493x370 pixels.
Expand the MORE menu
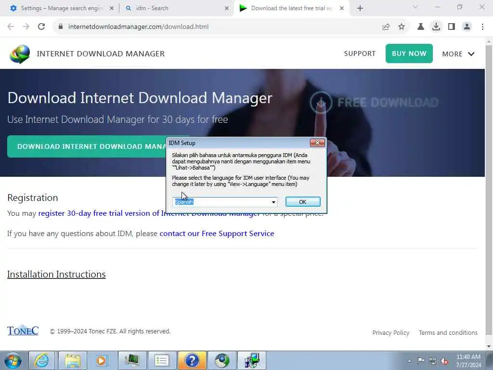(458, 54)
